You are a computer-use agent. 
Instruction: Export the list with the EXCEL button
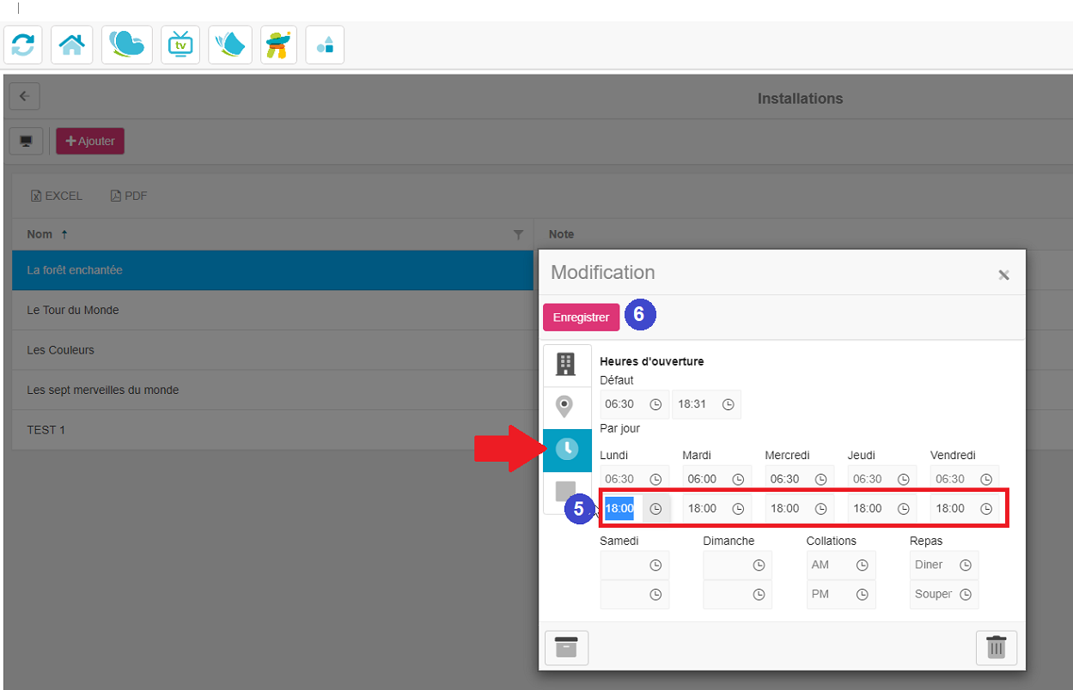coord(57,196)
